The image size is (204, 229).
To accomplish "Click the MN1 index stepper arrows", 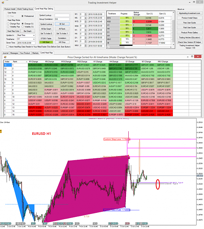I will click(86, 45).
